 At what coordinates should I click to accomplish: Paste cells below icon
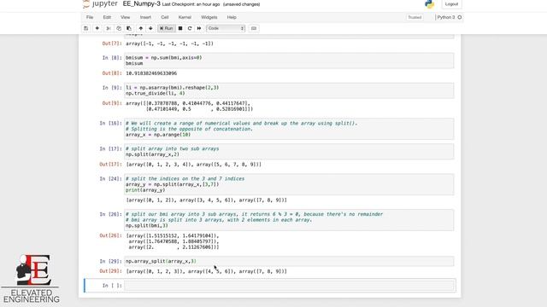coord(129,28)
